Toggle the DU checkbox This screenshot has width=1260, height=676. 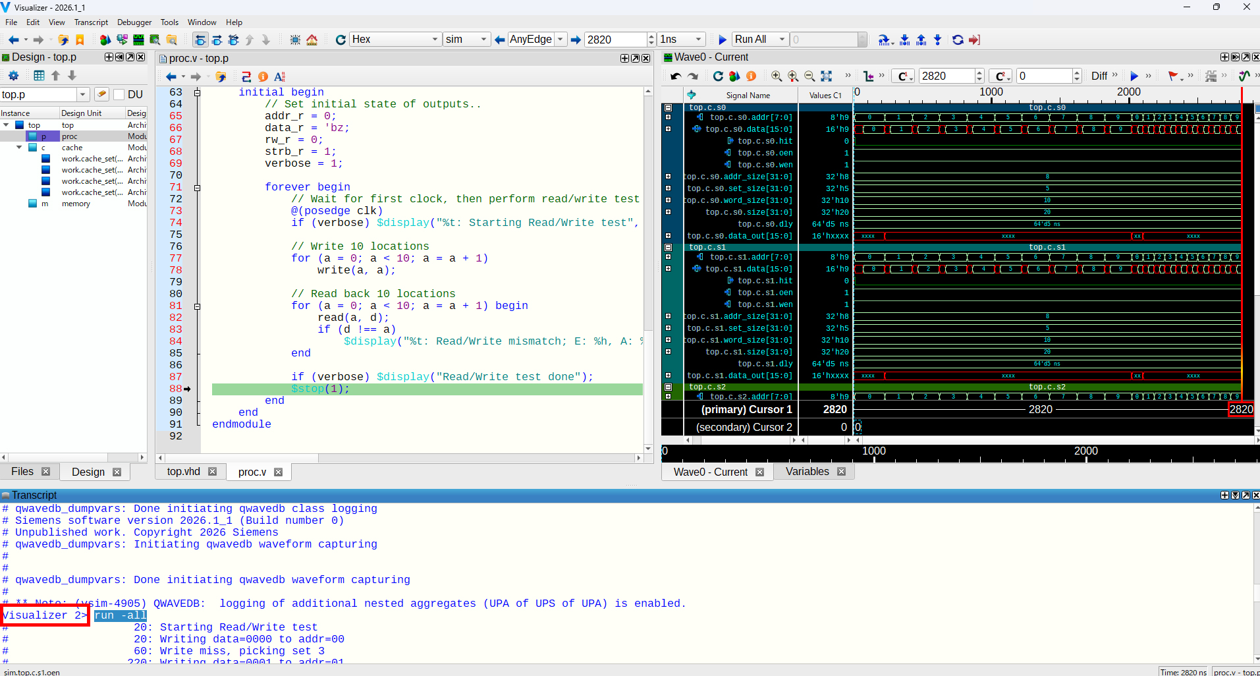click(x=119, y=94)
